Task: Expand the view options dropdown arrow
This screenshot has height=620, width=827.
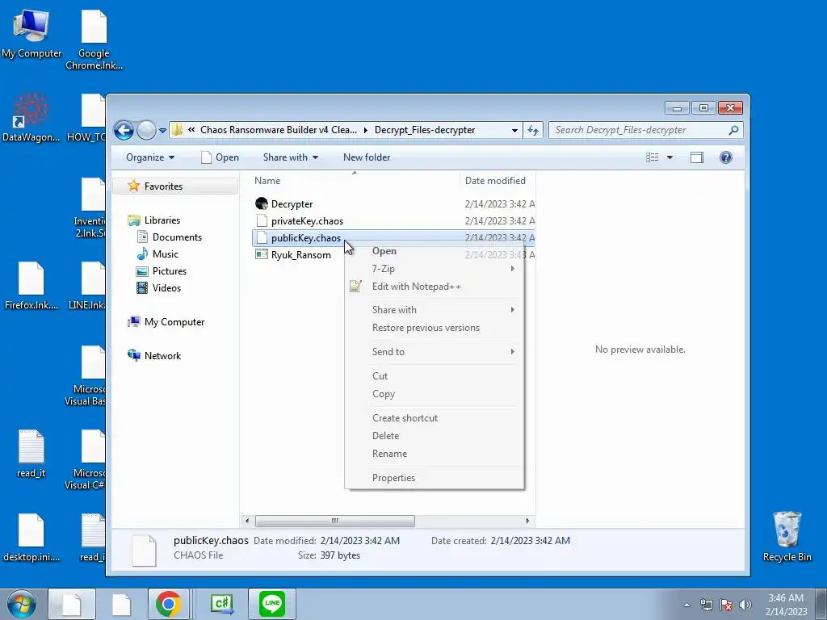Action: pyautogui.click(x=670, y=157)
